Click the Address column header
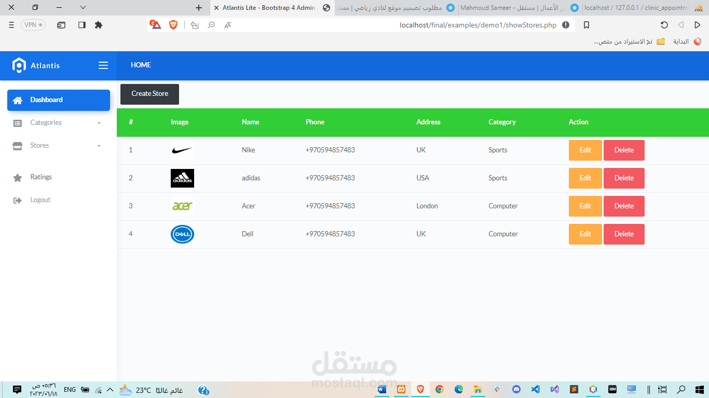The image size is (709, 398). click(x=428, y=122)
